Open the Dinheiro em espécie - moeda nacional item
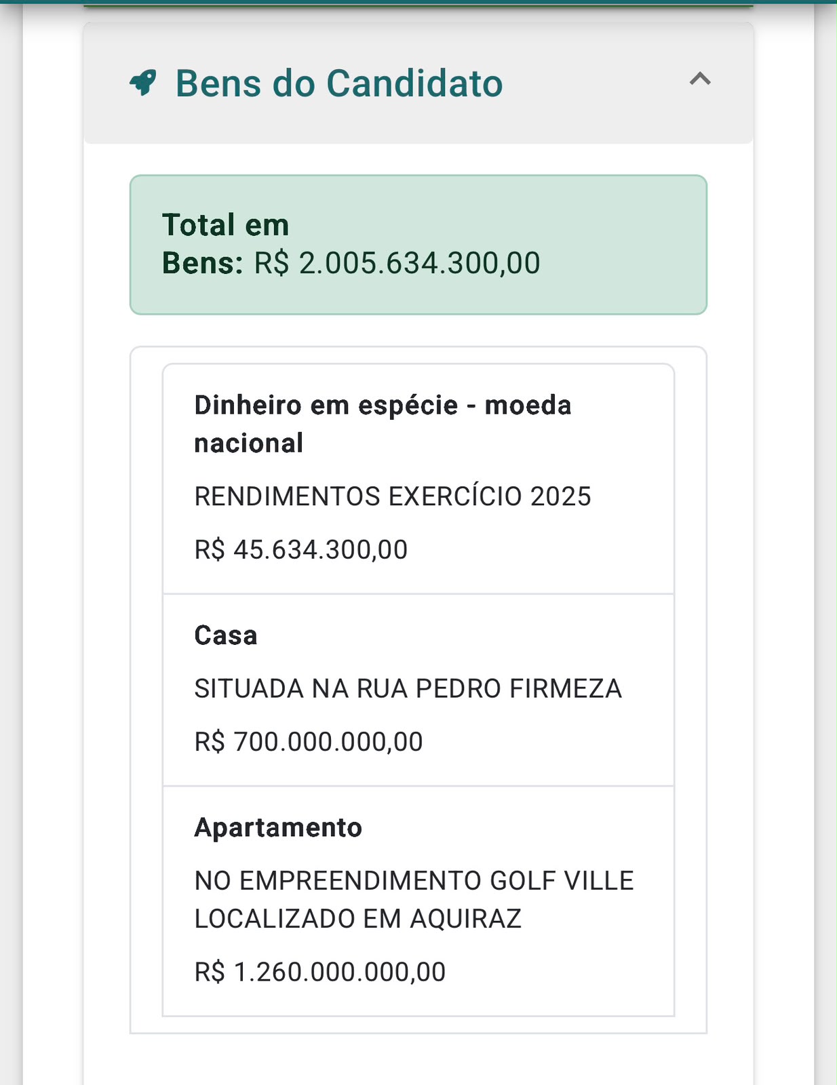Viewport: 837px width, 1085px height. pyautogui.click(x=418, y=479)
